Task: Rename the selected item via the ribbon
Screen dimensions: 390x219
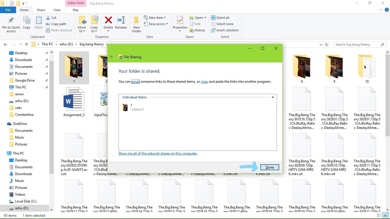Action: tap(121, 23)
